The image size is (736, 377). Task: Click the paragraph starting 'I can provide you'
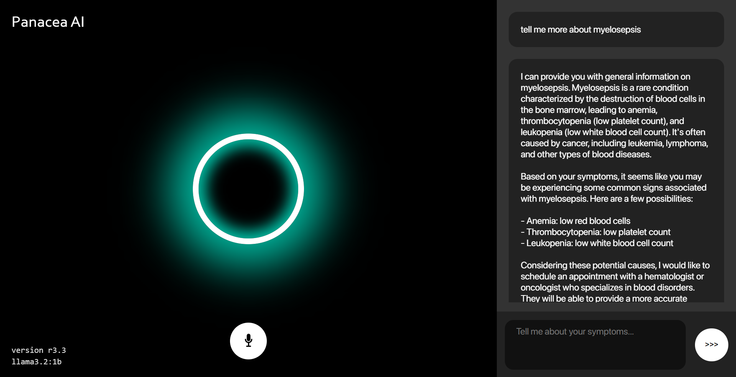pyautogui.click(x=614, y=115)
